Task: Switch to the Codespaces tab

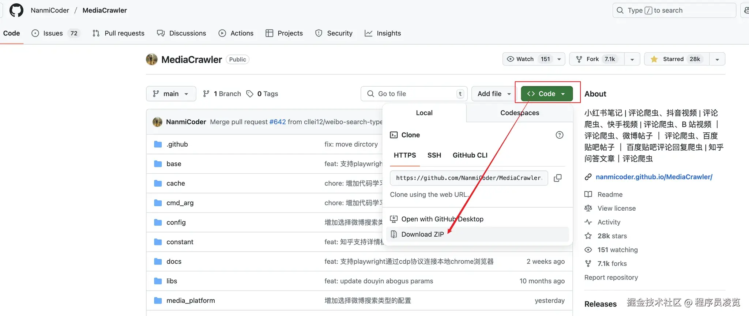Action: click(520, 113)
